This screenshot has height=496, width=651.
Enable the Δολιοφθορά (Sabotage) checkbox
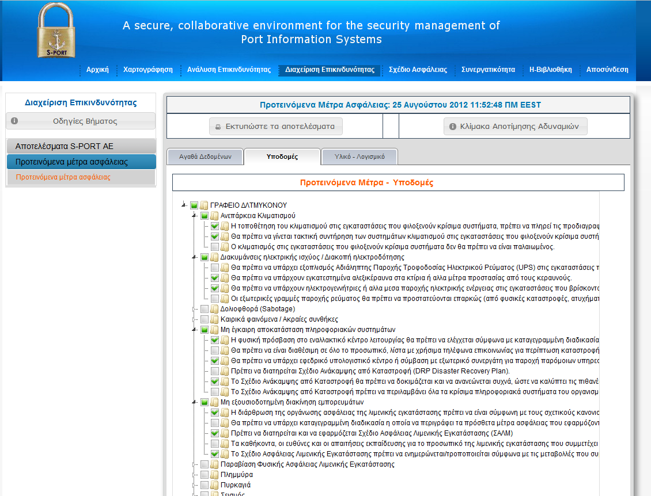pos(205,309)
